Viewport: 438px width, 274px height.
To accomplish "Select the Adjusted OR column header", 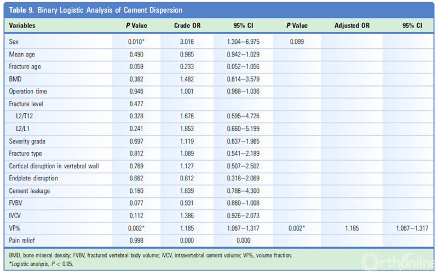I will [351, 26].
